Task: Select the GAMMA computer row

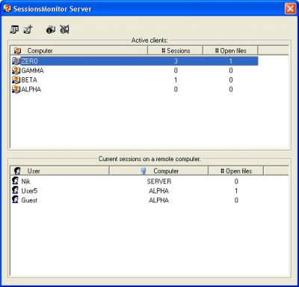Action: pos(135,70)
